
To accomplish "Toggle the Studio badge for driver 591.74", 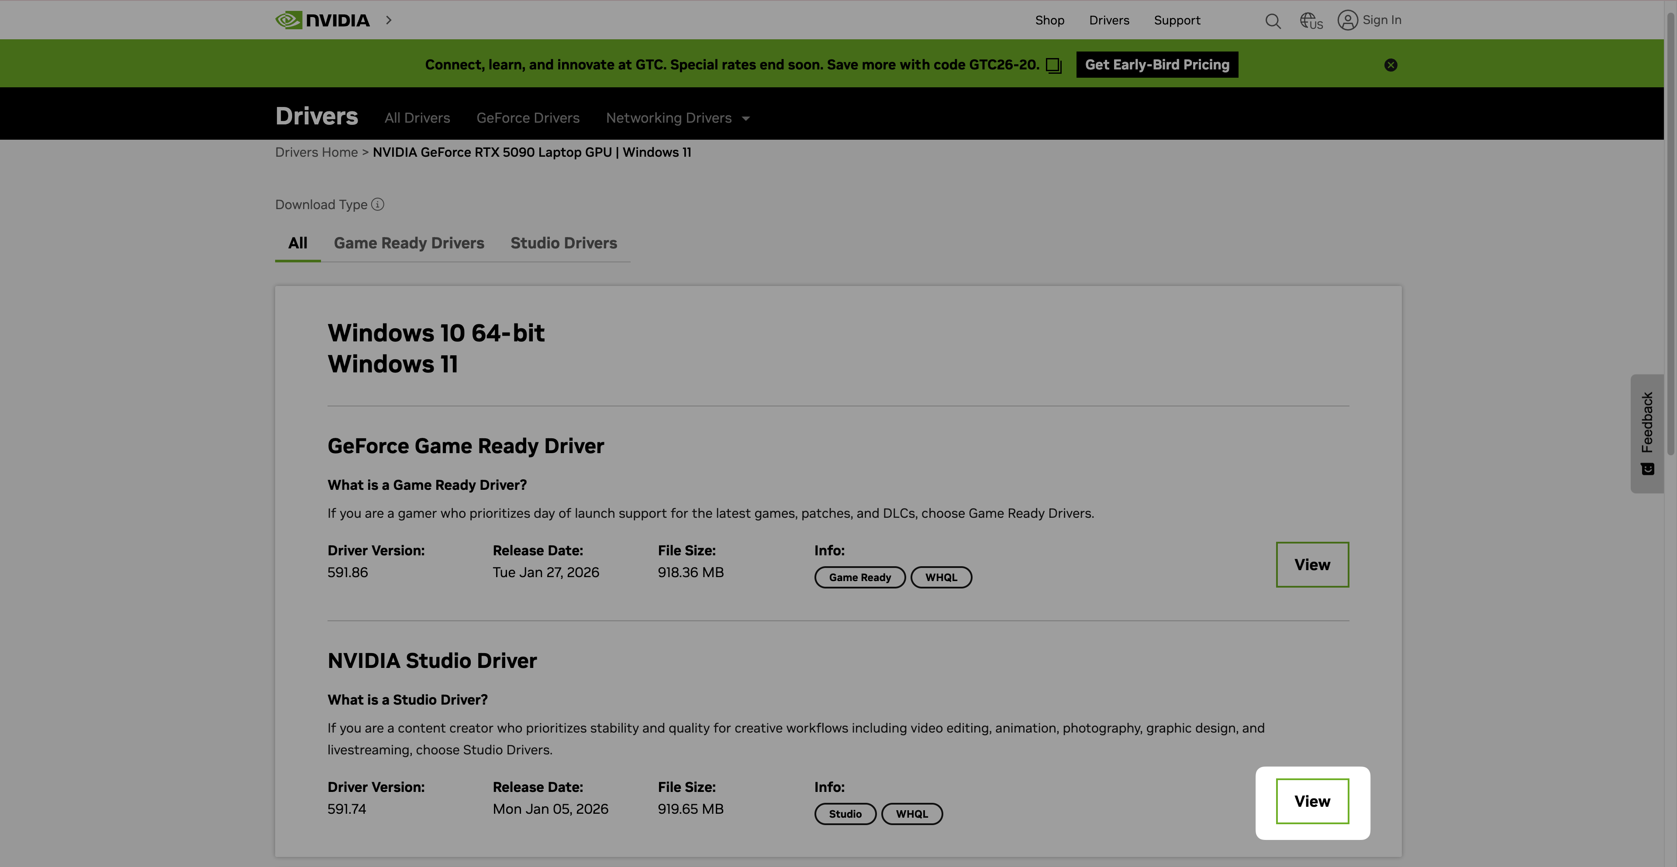I will click(x=845, y=814).
